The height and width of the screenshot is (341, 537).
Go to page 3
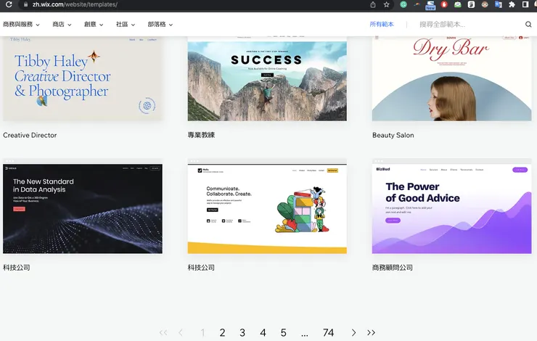[x=242, y=332]
